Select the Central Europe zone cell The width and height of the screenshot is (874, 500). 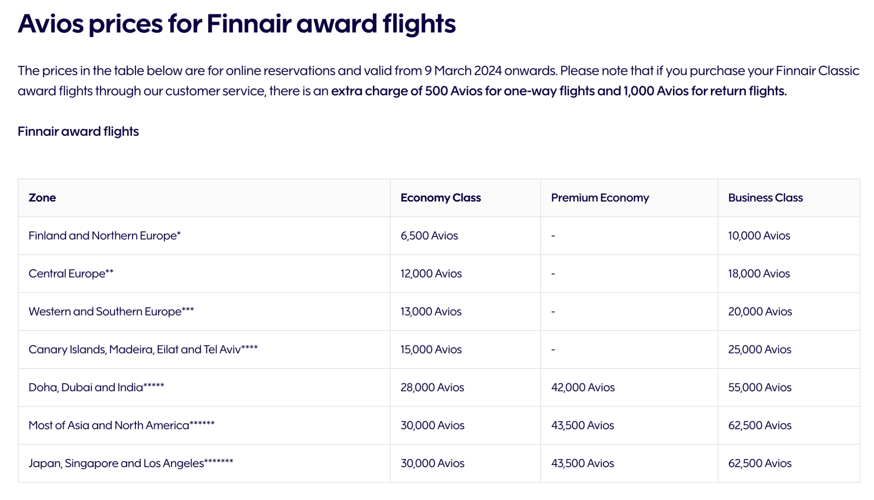71,274
